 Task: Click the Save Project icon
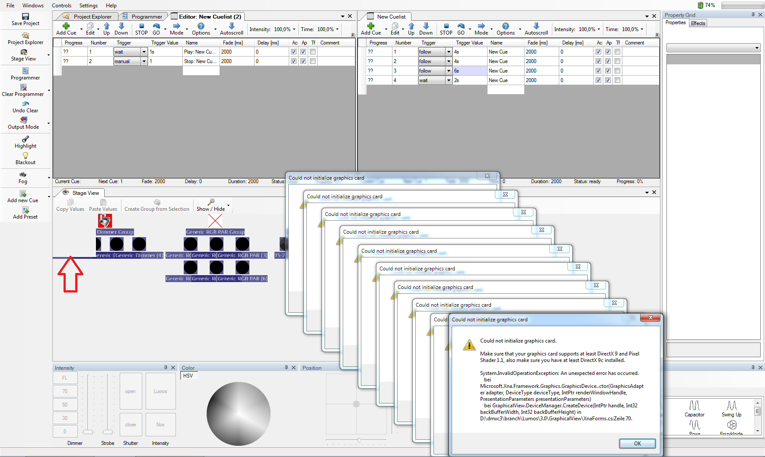pyautogui.click(x=25, y=16)
